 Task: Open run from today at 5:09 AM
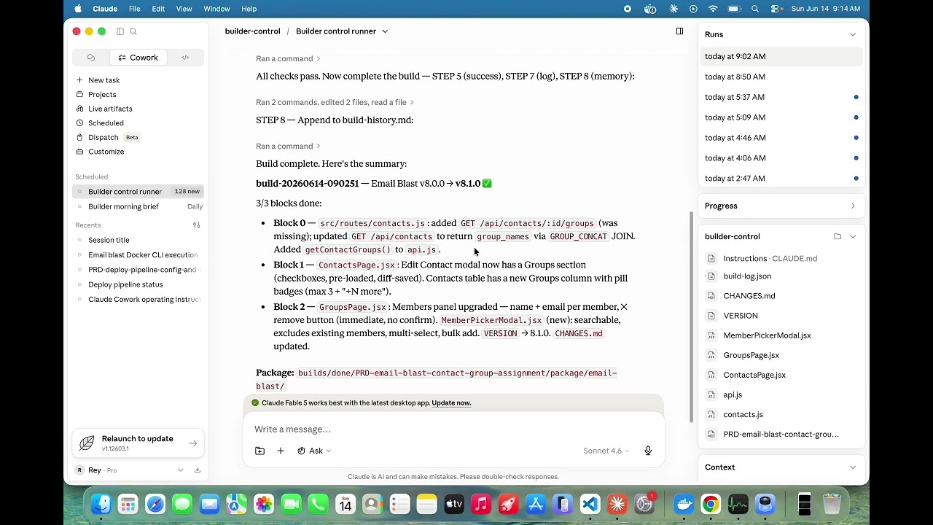click(781, 117)
